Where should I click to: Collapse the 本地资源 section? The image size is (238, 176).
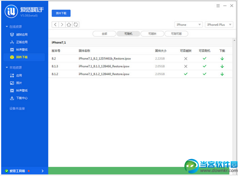7,67
